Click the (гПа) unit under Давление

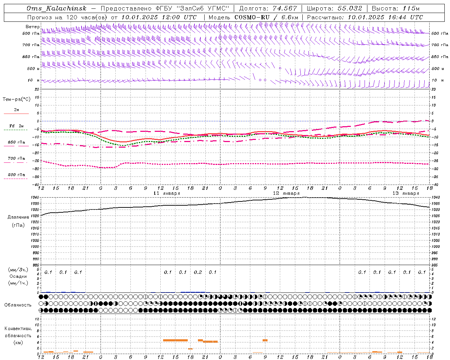(18, 225)
